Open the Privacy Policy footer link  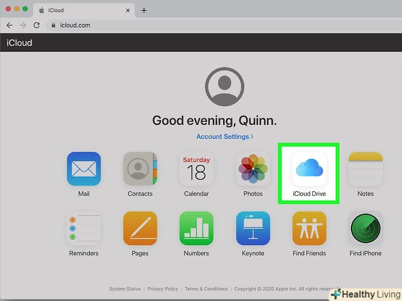(x=162, y=289)
